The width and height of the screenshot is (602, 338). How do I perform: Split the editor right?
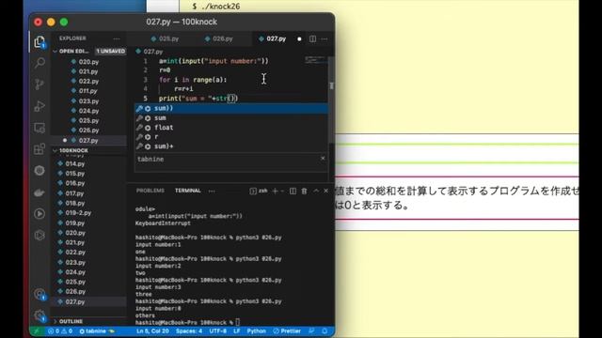[x=312, y=38]
